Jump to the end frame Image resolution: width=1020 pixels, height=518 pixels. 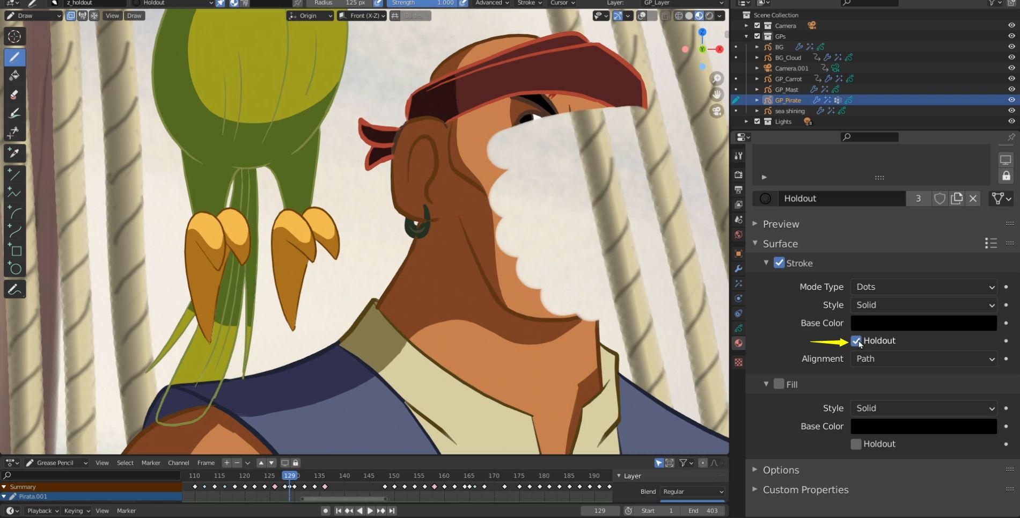coord(392,511)
